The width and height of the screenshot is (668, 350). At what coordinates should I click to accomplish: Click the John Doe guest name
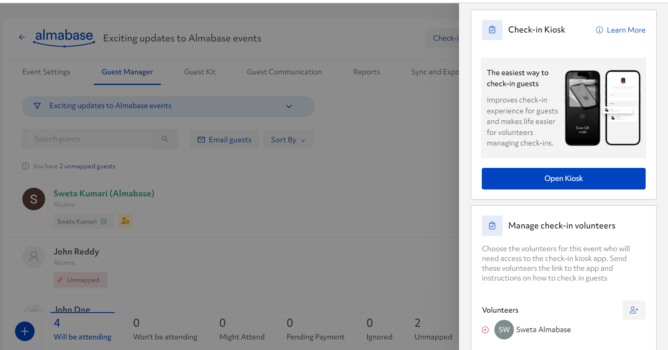pyautogui.click(x=72, y=309)
